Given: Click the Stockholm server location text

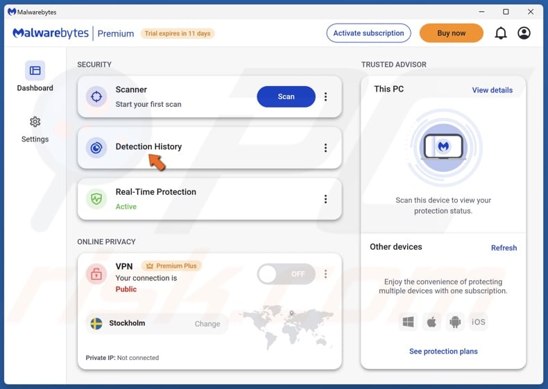Looking at the screenshot, I should point(127,323).
